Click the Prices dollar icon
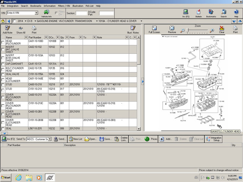Image resolution: width=243 pixels, height=182 pixels. click(x=147, y=139)
